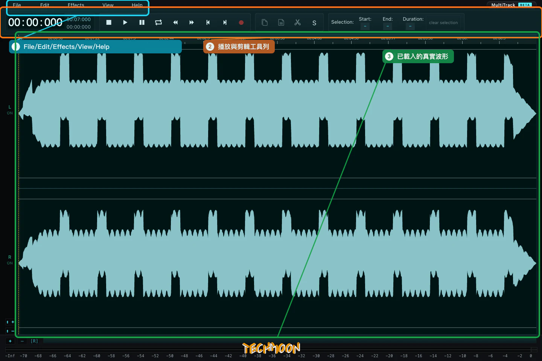Jump to the end of the track
This screenshot has width=542, height=361.
(225, 23)
